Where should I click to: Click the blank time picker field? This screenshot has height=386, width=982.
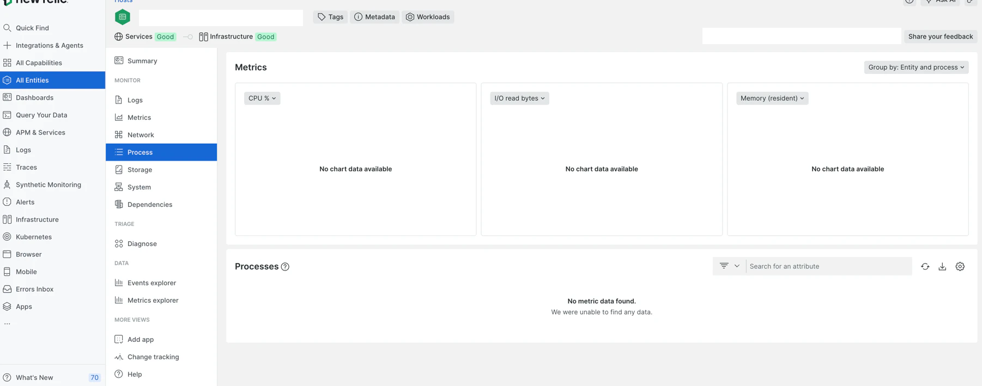(802, 36)
